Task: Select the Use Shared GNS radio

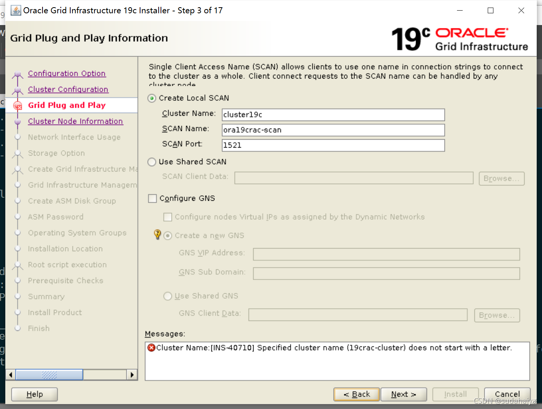Action: click(x=168, y=296)
